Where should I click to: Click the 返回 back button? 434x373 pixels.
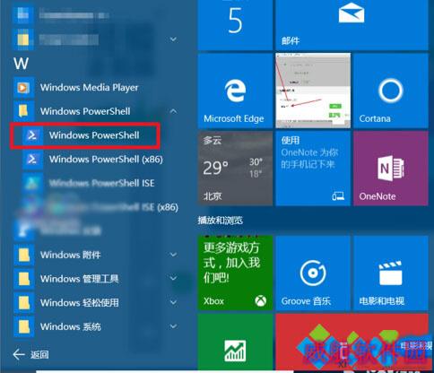pos(31,355)
